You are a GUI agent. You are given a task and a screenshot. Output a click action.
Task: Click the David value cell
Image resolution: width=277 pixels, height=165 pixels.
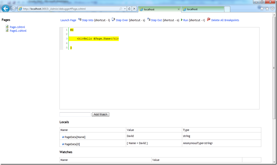(x=154, y=136)
